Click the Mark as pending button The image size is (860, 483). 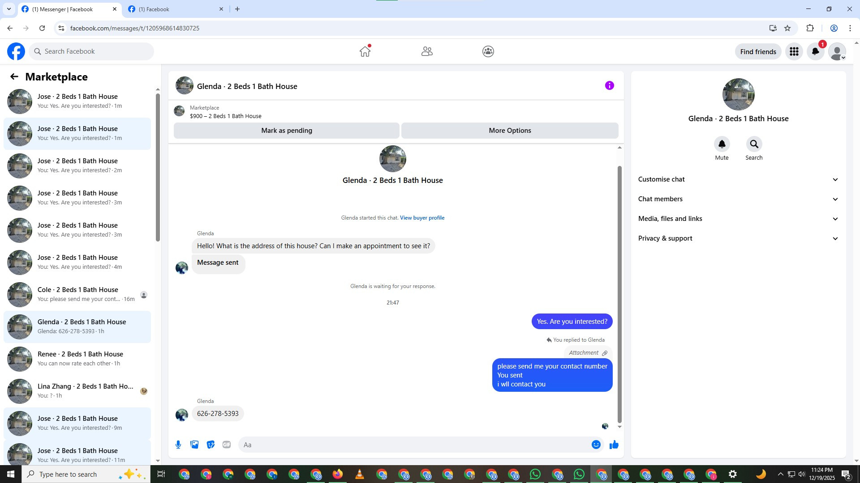pos(287,131)
